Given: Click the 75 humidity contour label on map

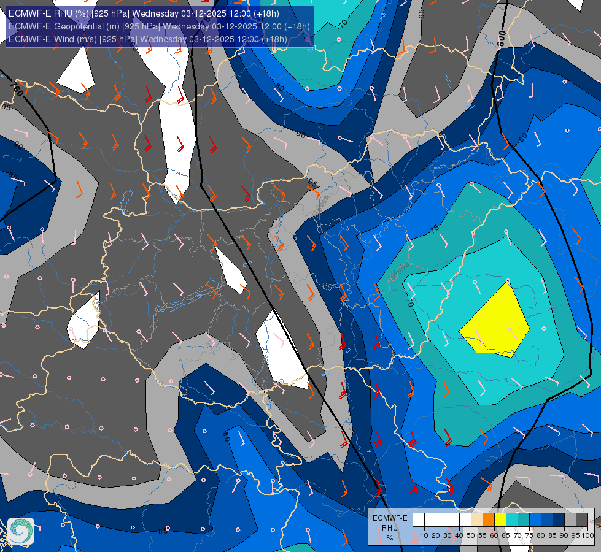Looking at the screenshot, I should click(x=434, y=229).
